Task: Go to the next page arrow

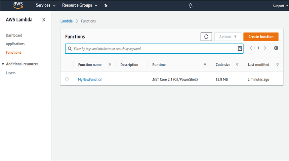Action: 265,48
